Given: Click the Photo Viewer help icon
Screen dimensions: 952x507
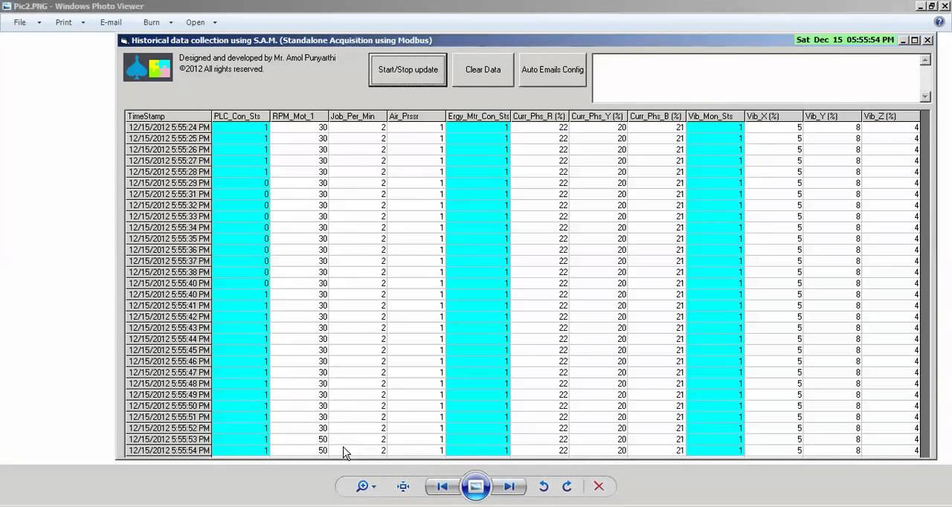Looking at the screenshot, I should tap(939, 22).
